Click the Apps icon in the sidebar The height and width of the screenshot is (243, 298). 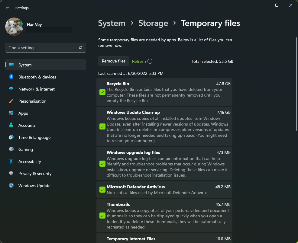coord(11,113)
